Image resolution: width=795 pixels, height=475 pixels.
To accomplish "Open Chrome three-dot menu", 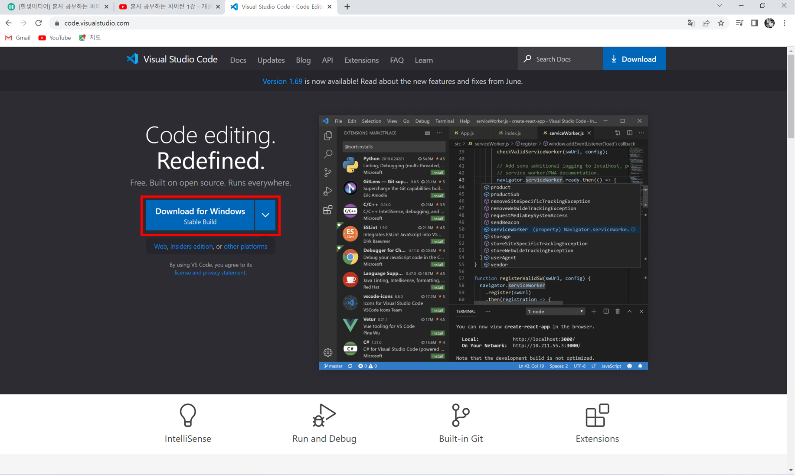I will point(784,23).
